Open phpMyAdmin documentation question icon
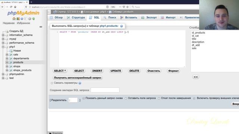239x134 pixels. click(x=22, y=19)
